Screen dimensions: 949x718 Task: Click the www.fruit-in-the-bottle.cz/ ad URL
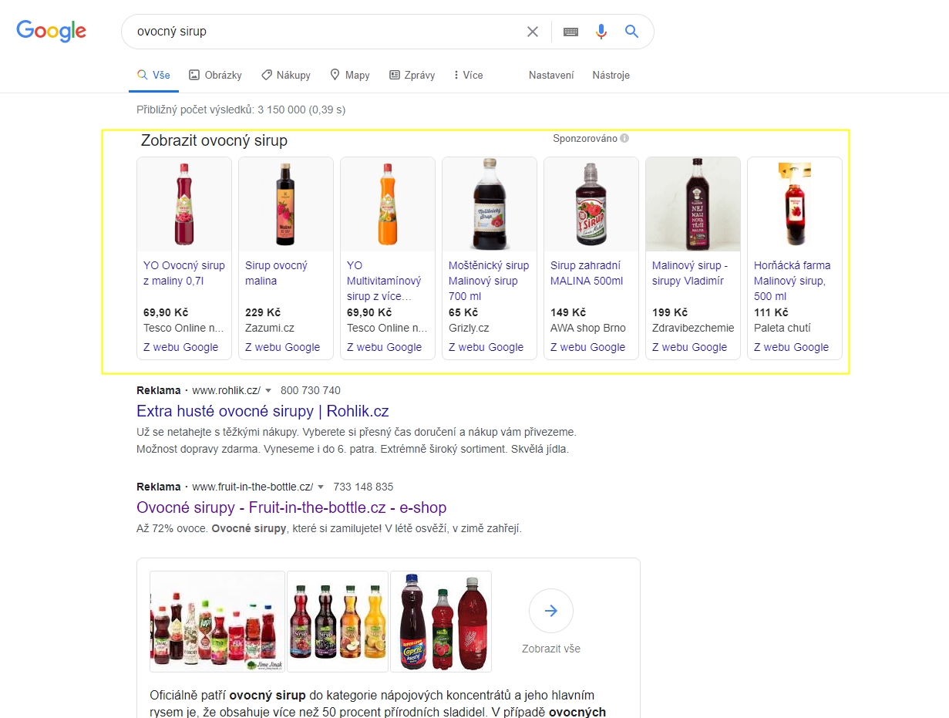point(253,487)
